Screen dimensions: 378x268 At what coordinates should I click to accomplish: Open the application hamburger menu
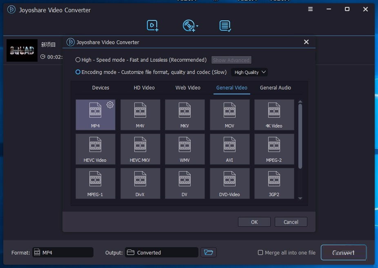[x=310, y=9]
